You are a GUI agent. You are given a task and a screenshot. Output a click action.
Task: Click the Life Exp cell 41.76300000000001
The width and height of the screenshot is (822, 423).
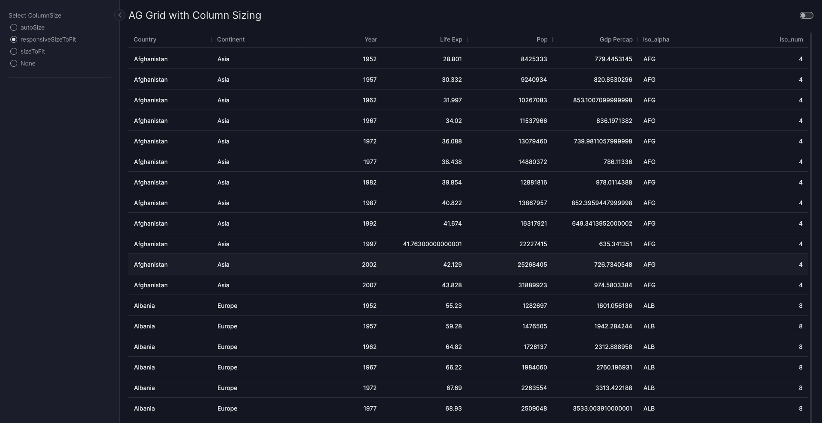pos(432,244)
